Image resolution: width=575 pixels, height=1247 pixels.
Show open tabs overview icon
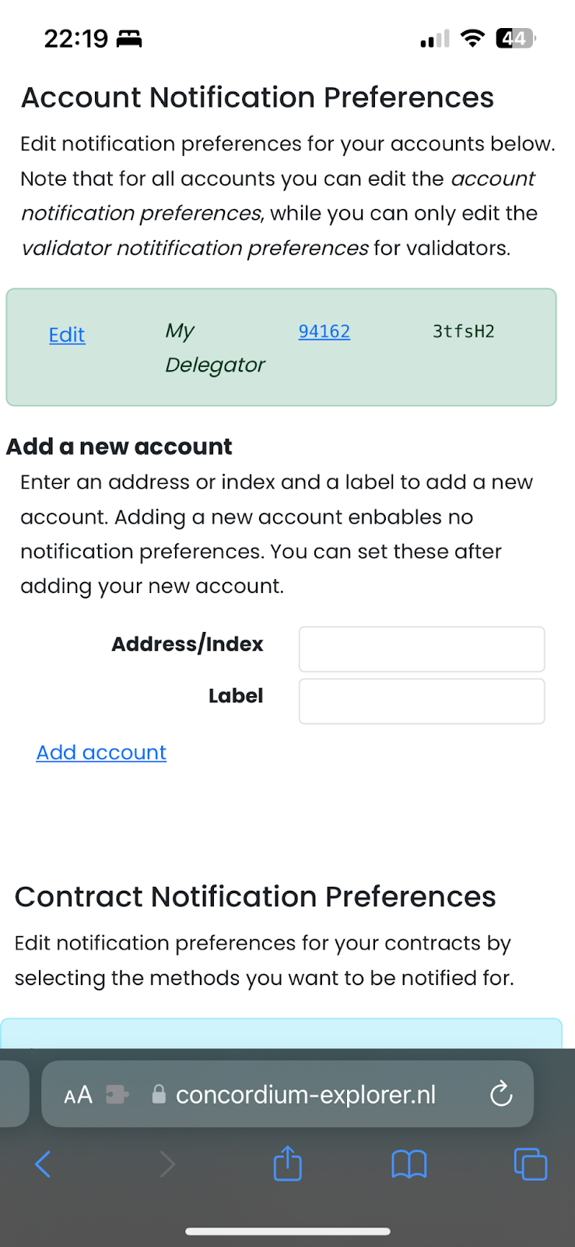coord(531,1164)
